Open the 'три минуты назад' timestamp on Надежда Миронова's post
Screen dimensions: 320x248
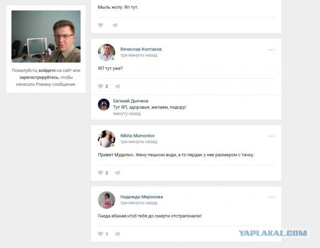point(139,203)
